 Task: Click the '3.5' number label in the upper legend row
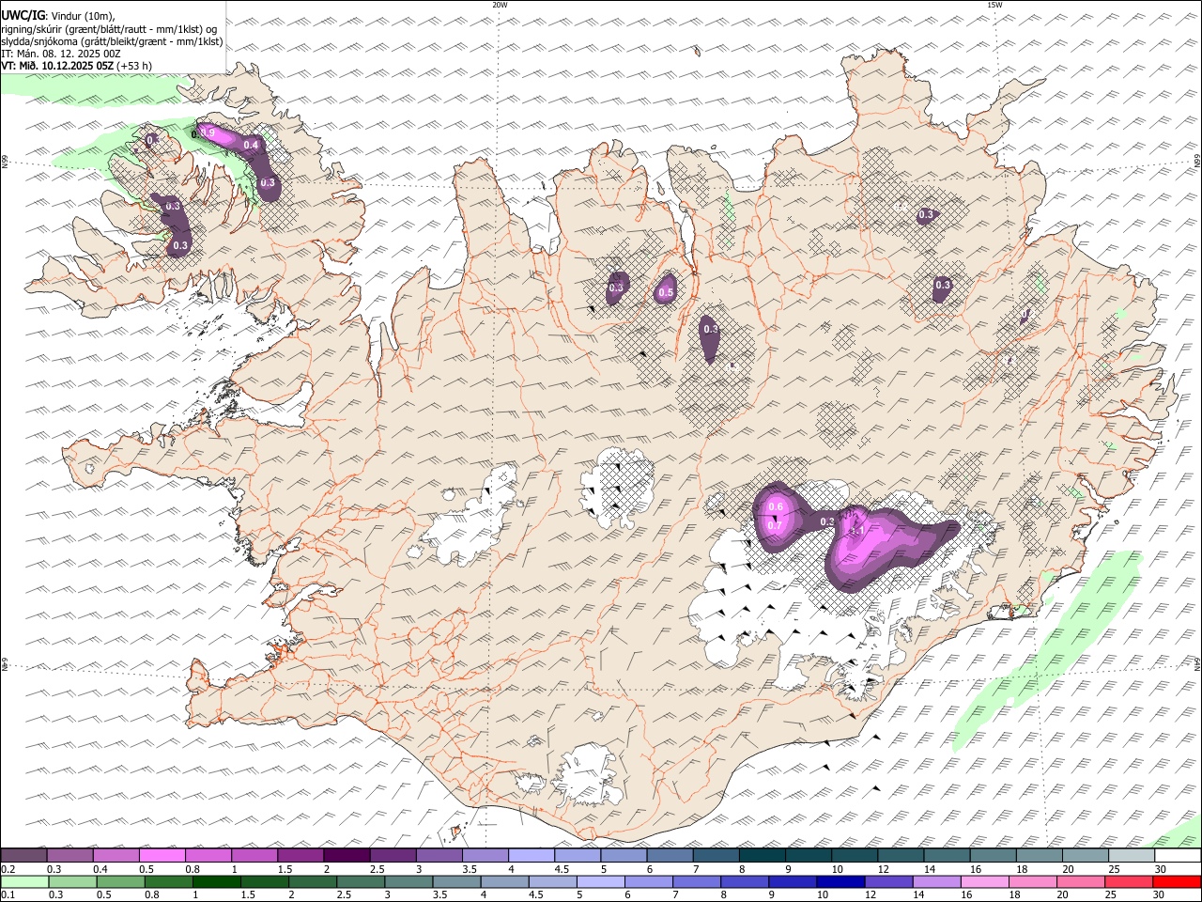[470, 869]
